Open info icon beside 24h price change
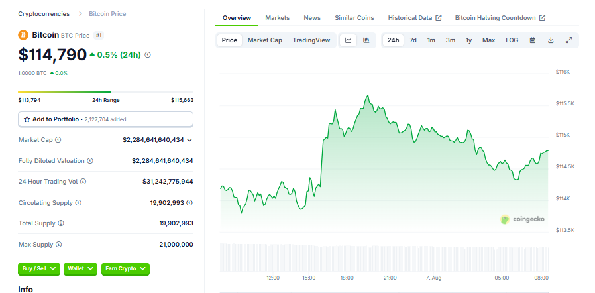Viewport: 595px width, 293px height. coord(148,55)
